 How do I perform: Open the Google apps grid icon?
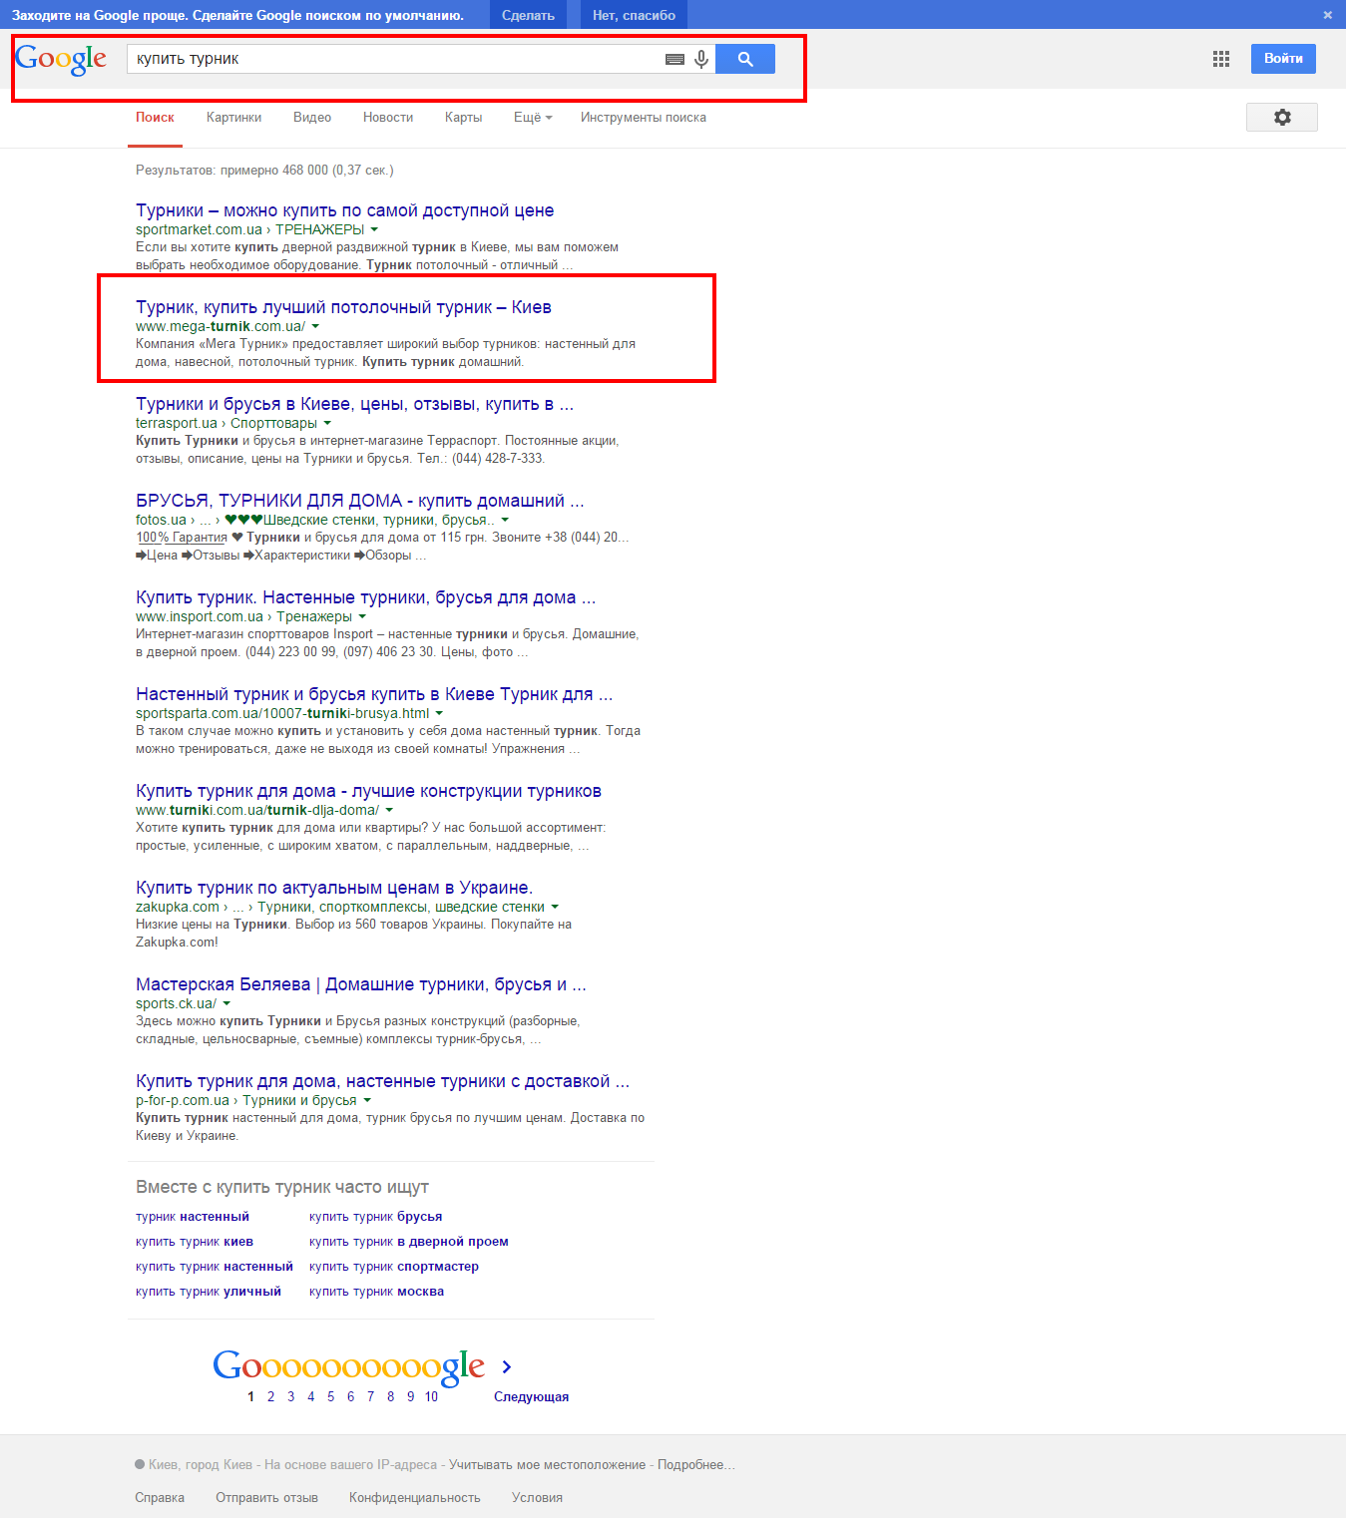(1221, 59)
